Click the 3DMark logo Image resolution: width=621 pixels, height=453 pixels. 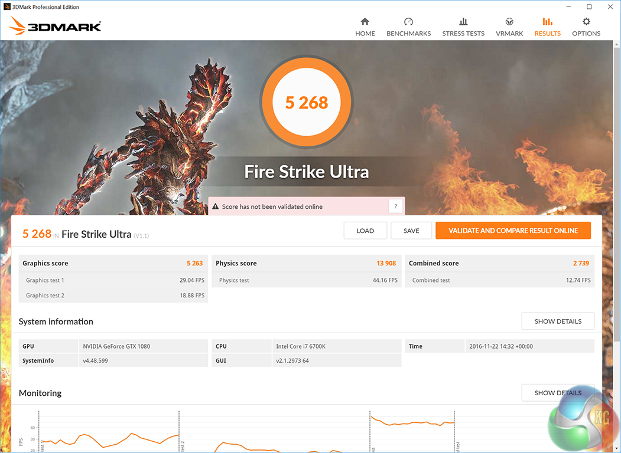[55, 26]
